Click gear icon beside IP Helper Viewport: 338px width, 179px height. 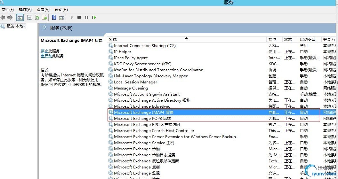point(110,52)
